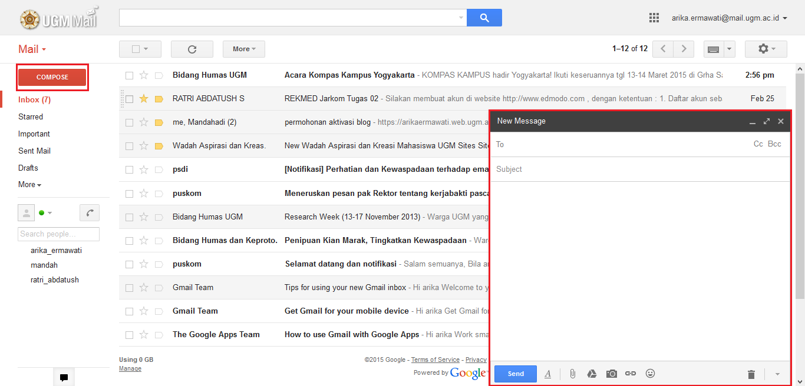Expand the select-all dropdown arrow
Image resolution: width=805 pixels, height=386 pixels.
coord(146,49)
